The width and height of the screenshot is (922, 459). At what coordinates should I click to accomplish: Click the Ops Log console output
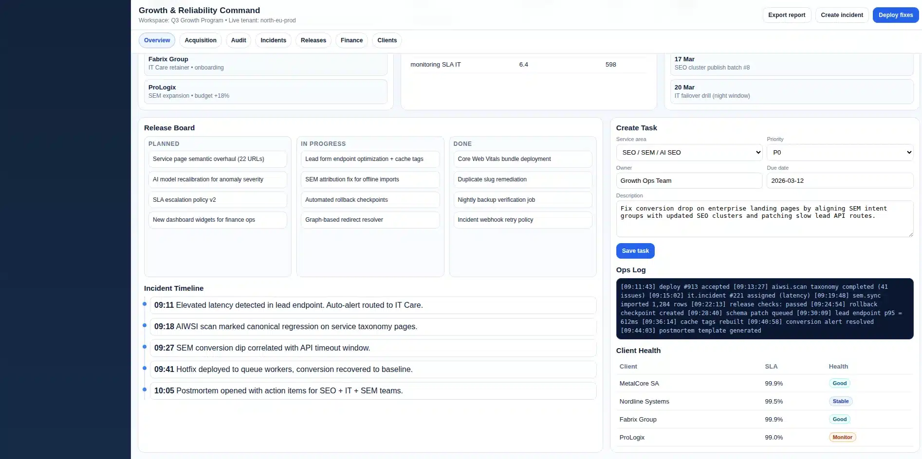(x=765, y=309)
